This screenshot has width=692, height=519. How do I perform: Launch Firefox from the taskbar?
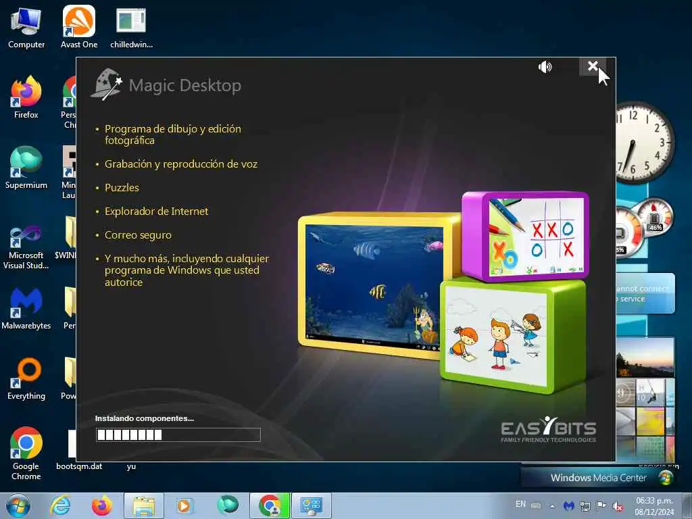pos(101,505)
